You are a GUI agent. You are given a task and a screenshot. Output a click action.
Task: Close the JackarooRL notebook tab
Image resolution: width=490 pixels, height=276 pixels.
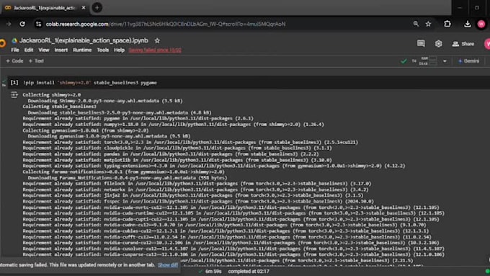tap(84, 7)
